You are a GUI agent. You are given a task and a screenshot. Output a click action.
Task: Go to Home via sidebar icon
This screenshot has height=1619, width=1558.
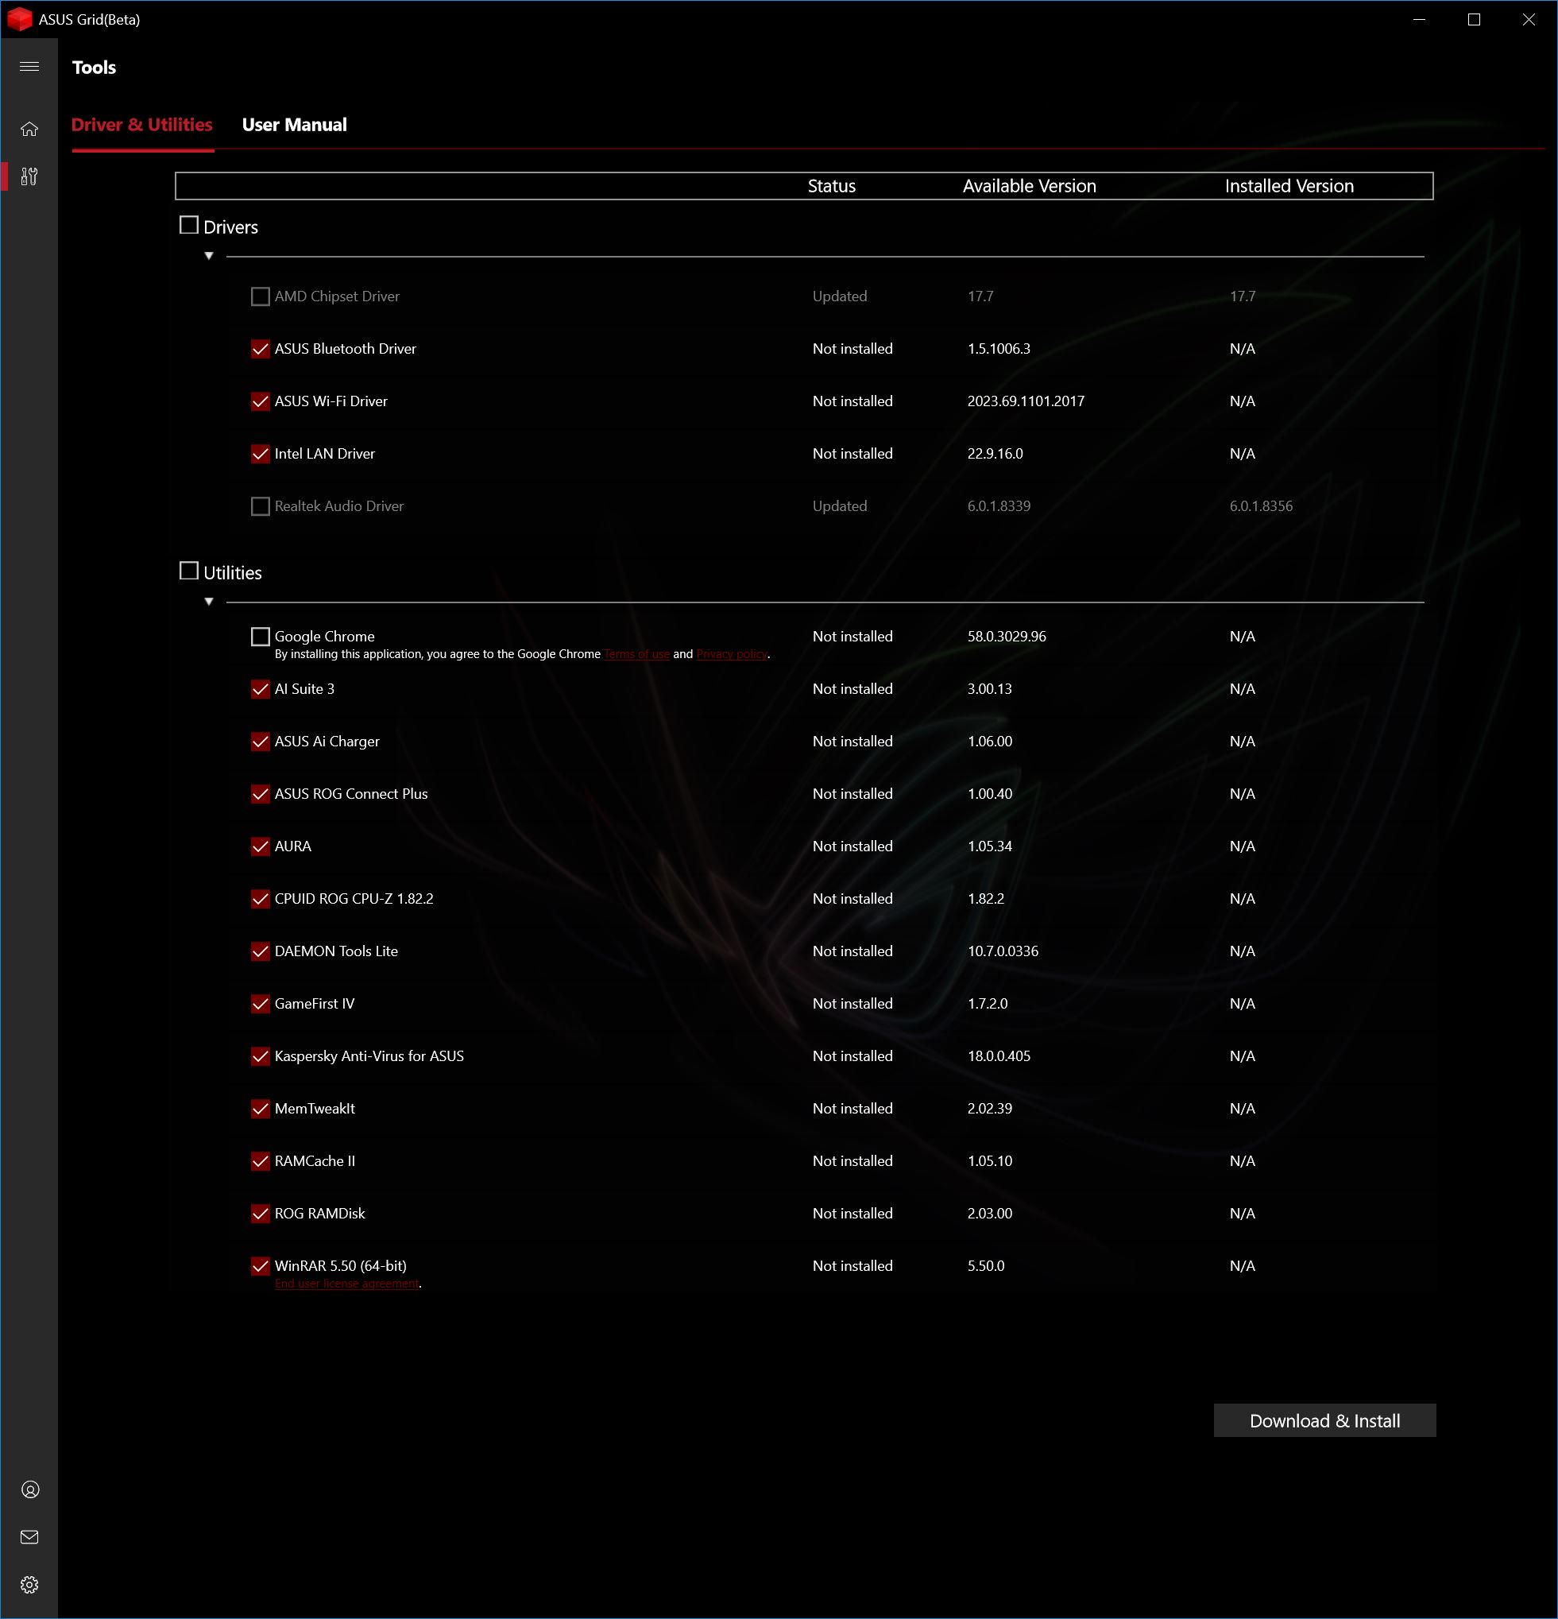29,129
